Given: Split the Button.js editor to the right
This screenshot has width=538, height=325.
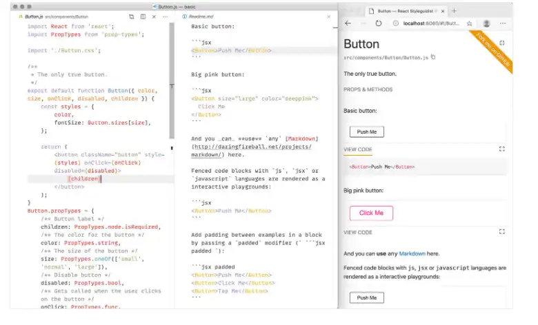Looking at the screenshot, I should tap(143, 17).
